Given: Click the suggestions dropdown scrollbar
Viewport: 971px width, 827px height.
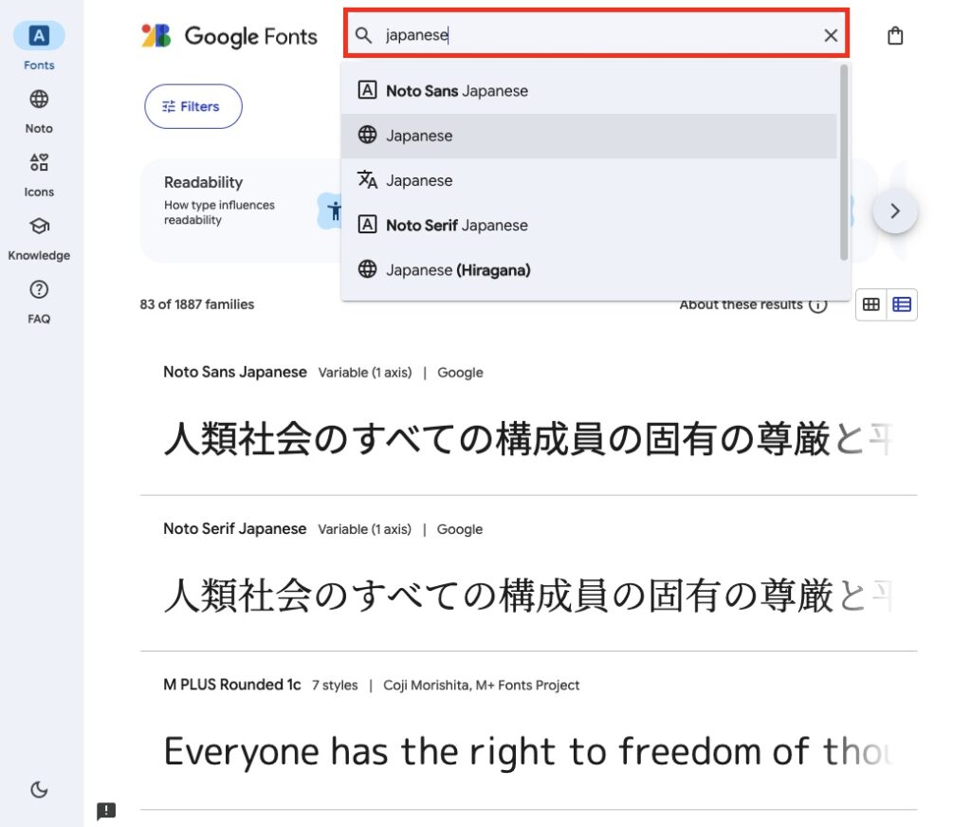Looking at the screenshot, I should (844, 161).
